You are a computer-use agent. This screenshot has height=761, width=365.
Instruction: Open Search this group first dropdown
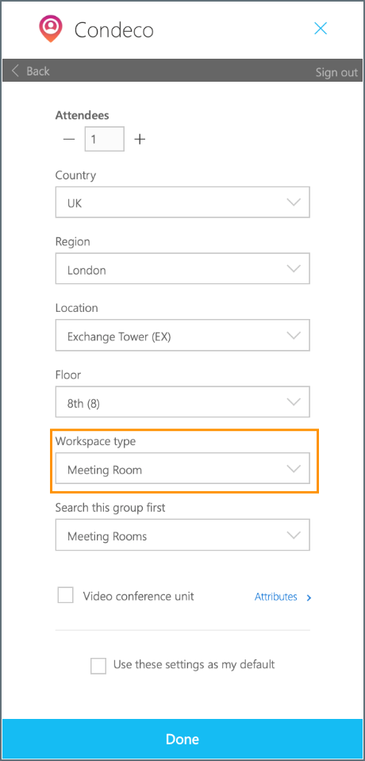point(182,536)
